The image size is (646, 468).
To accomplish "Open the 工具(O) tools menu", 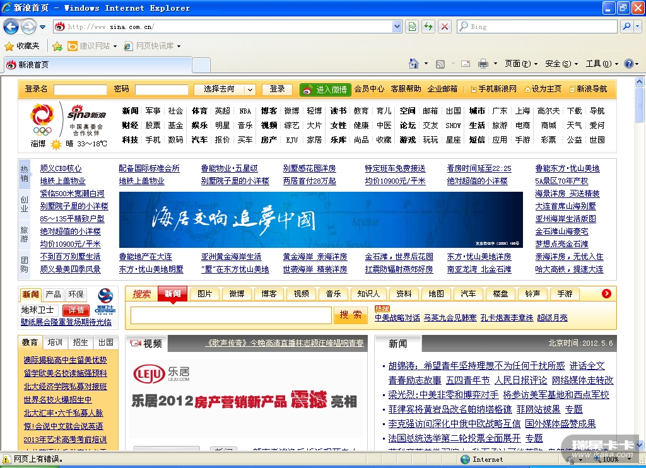I will [601, 64].
